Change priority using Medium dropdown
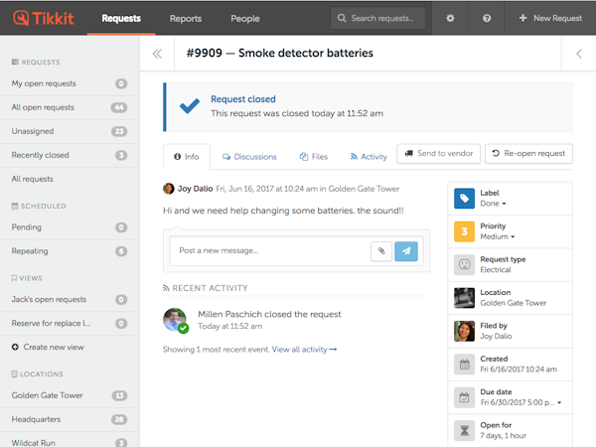596x447 pixels. pyautogui.click(x=499, y=236)
